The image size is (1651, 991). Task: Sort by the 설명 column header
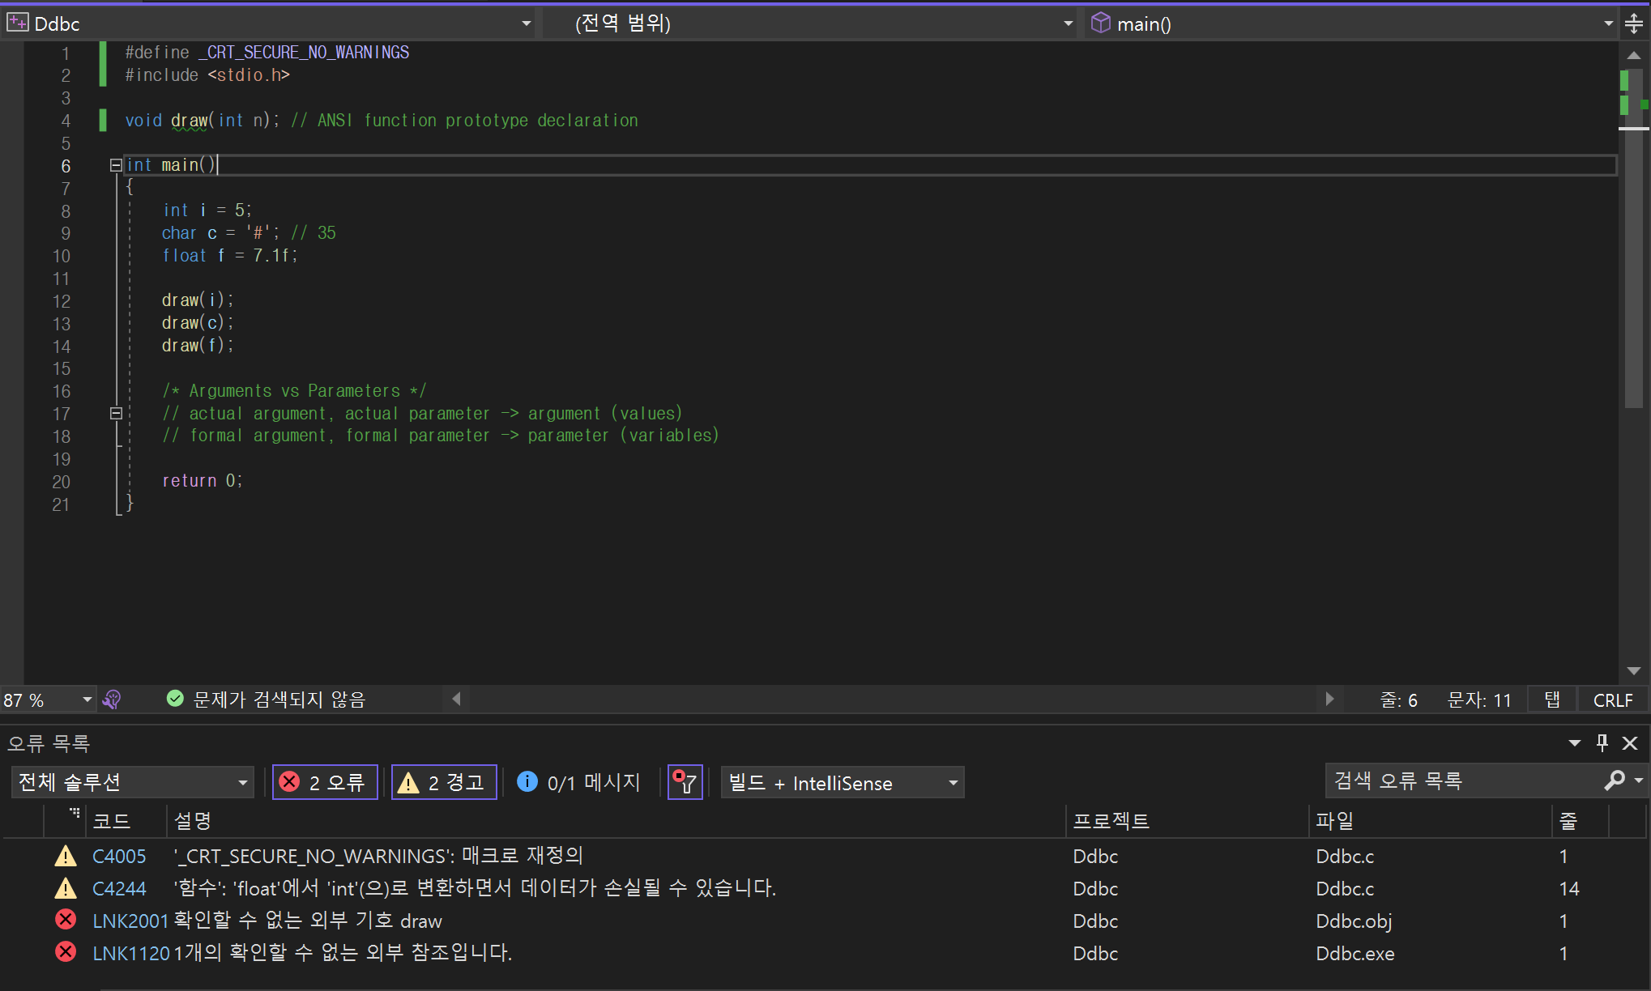[x=193, y=821]
